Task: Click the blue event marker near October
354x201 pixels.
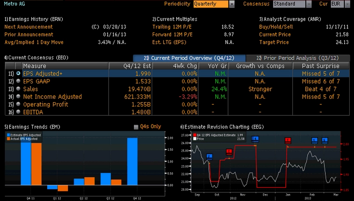Action: click(209, 156)
